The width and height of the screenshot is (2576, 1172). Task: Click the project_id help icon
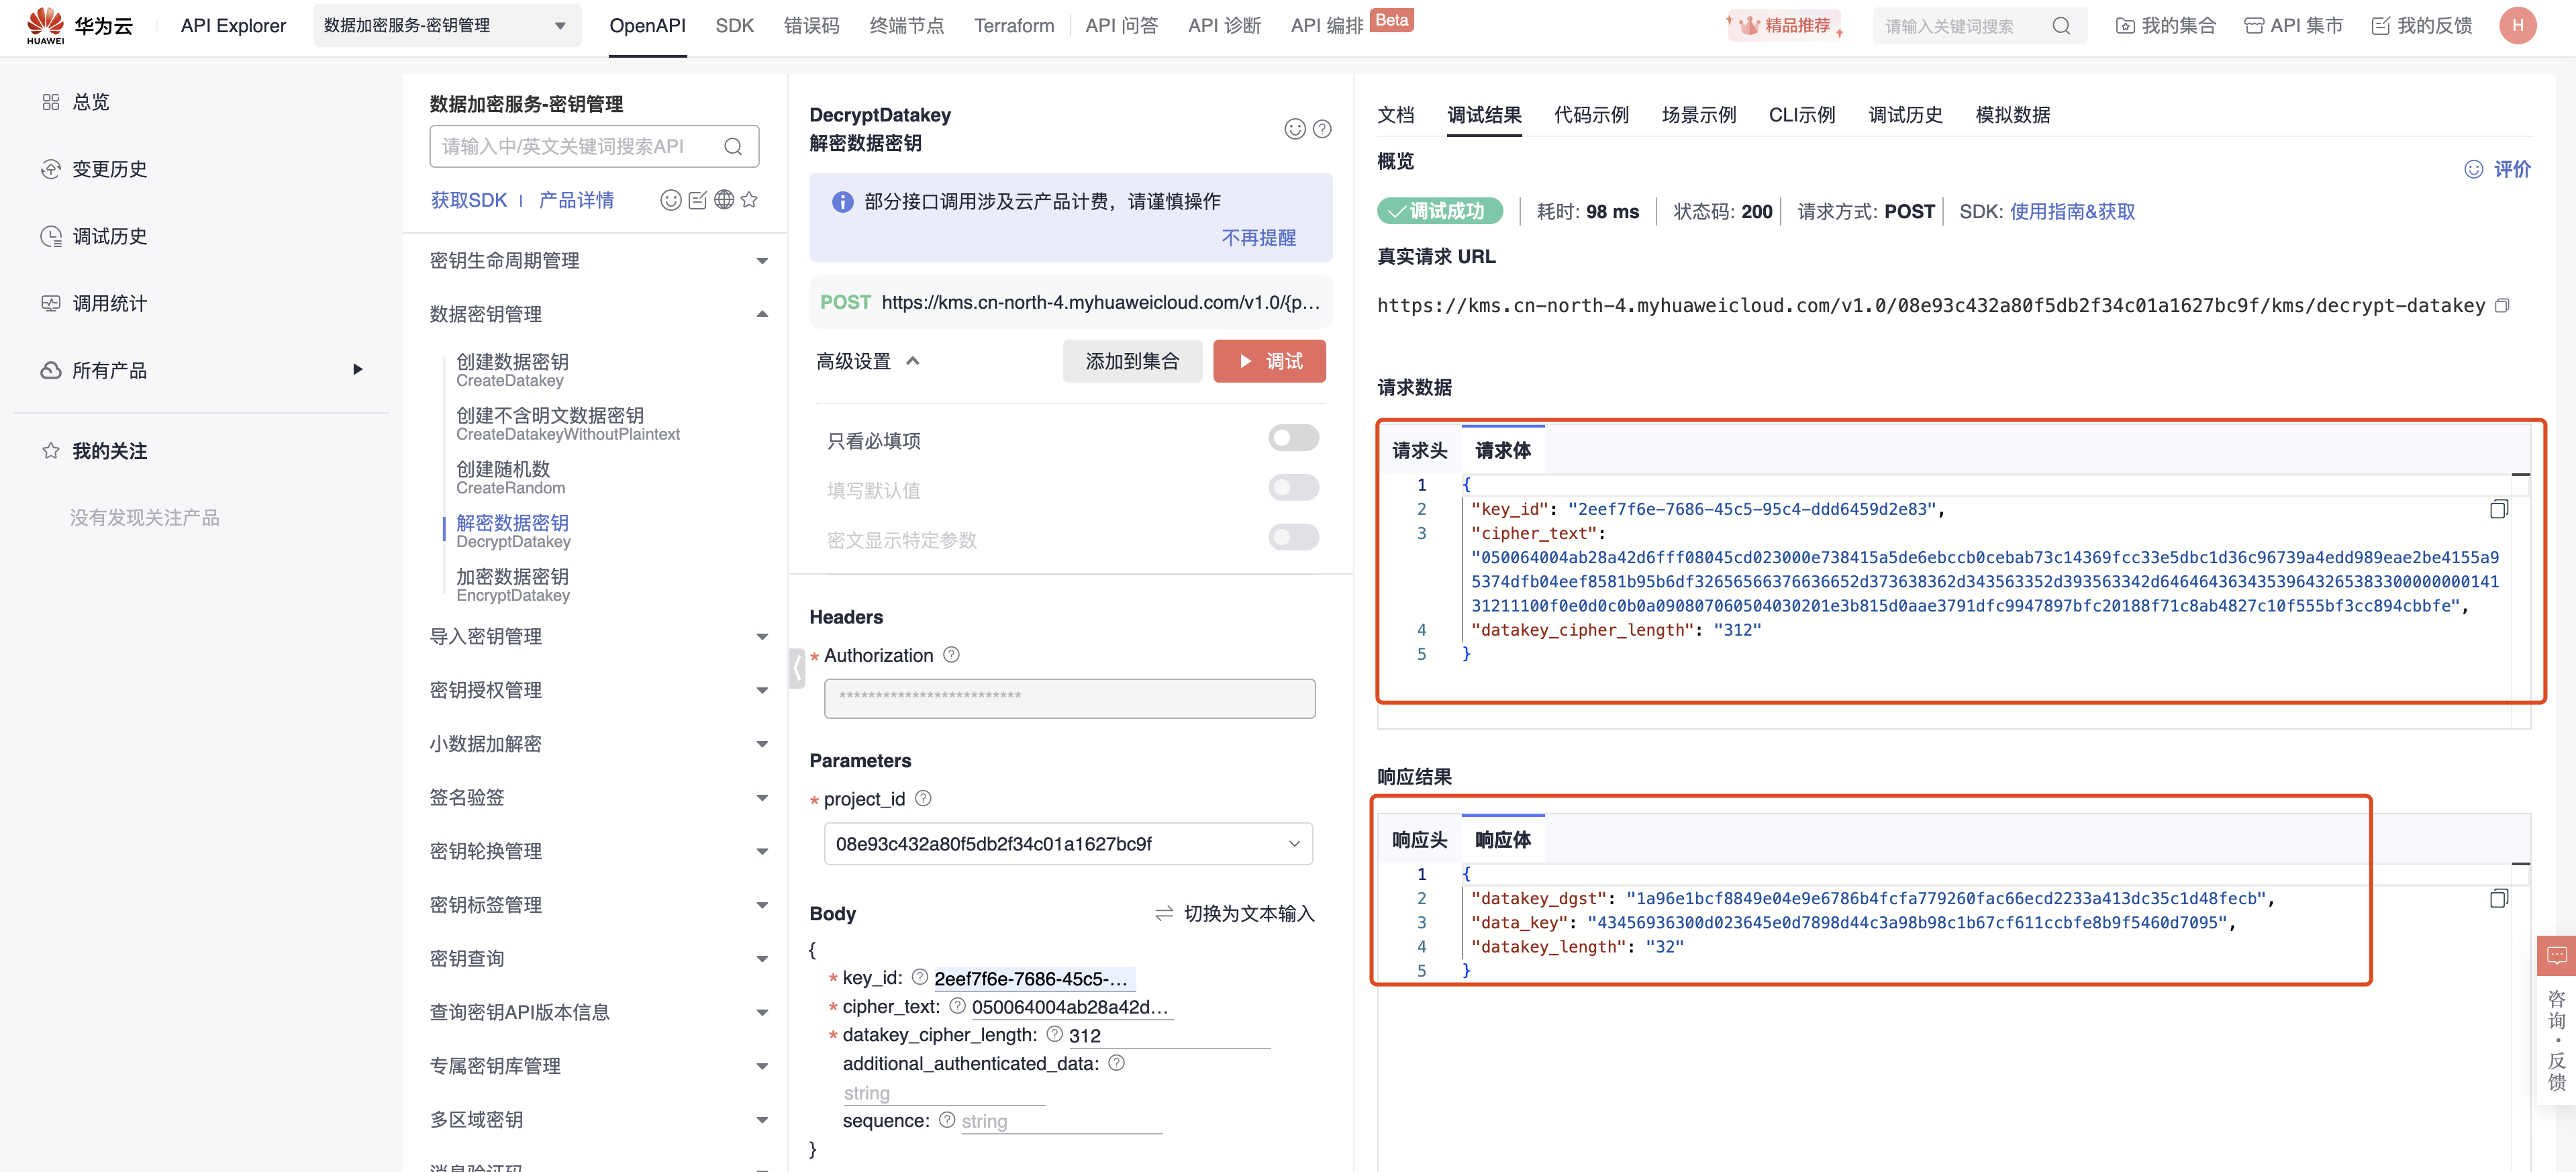click(923, 799)
